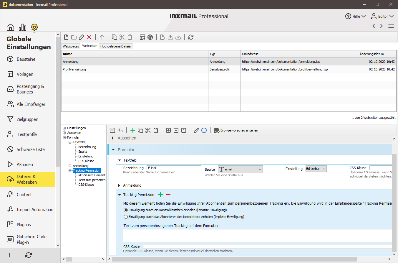Click the undo arrow icon in editor toolbar
Screen dimensions: 398x263
click(x=120, y=130)
